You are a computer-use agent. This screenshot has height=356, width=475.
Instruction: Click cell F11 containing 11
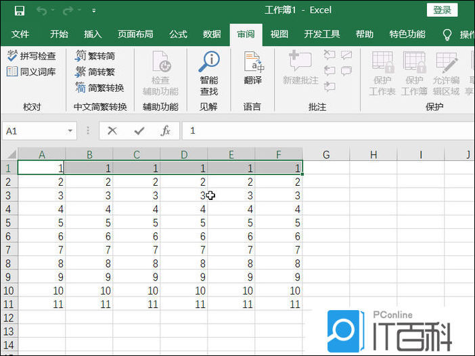279,304
